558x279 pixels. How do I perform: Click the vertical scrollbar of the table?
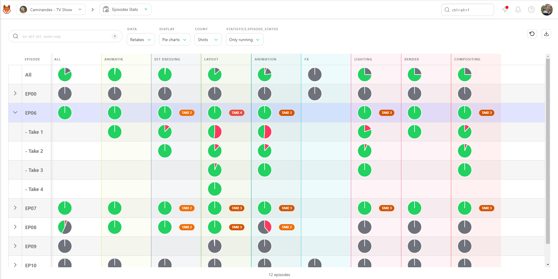click(x=548, y=151)
